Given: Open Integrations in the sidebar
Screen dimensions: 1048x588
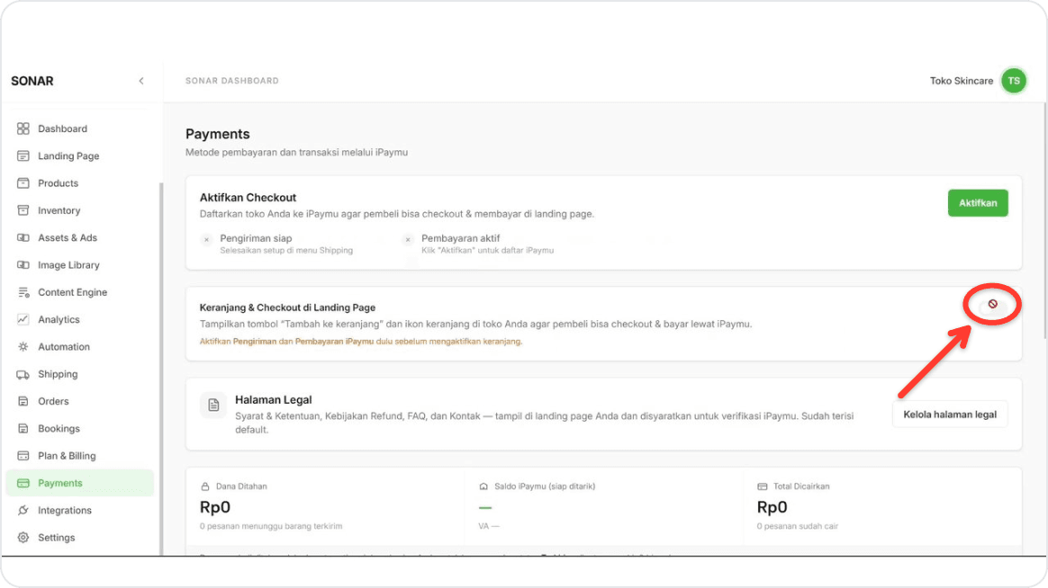Looking at the screenshot, I should [79, 510].
